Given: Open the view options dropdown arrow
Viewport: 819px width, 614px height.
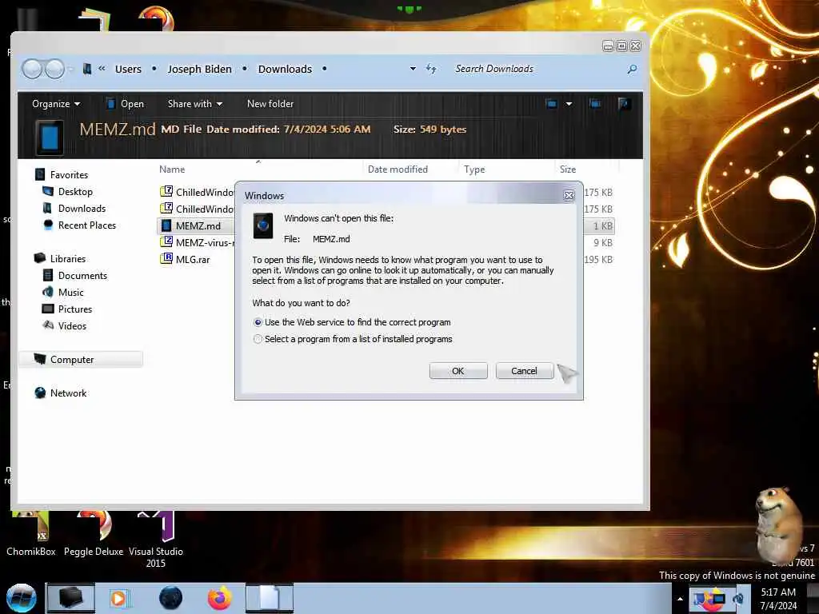Looking at the screenshot, I should (x=569, y=104).
